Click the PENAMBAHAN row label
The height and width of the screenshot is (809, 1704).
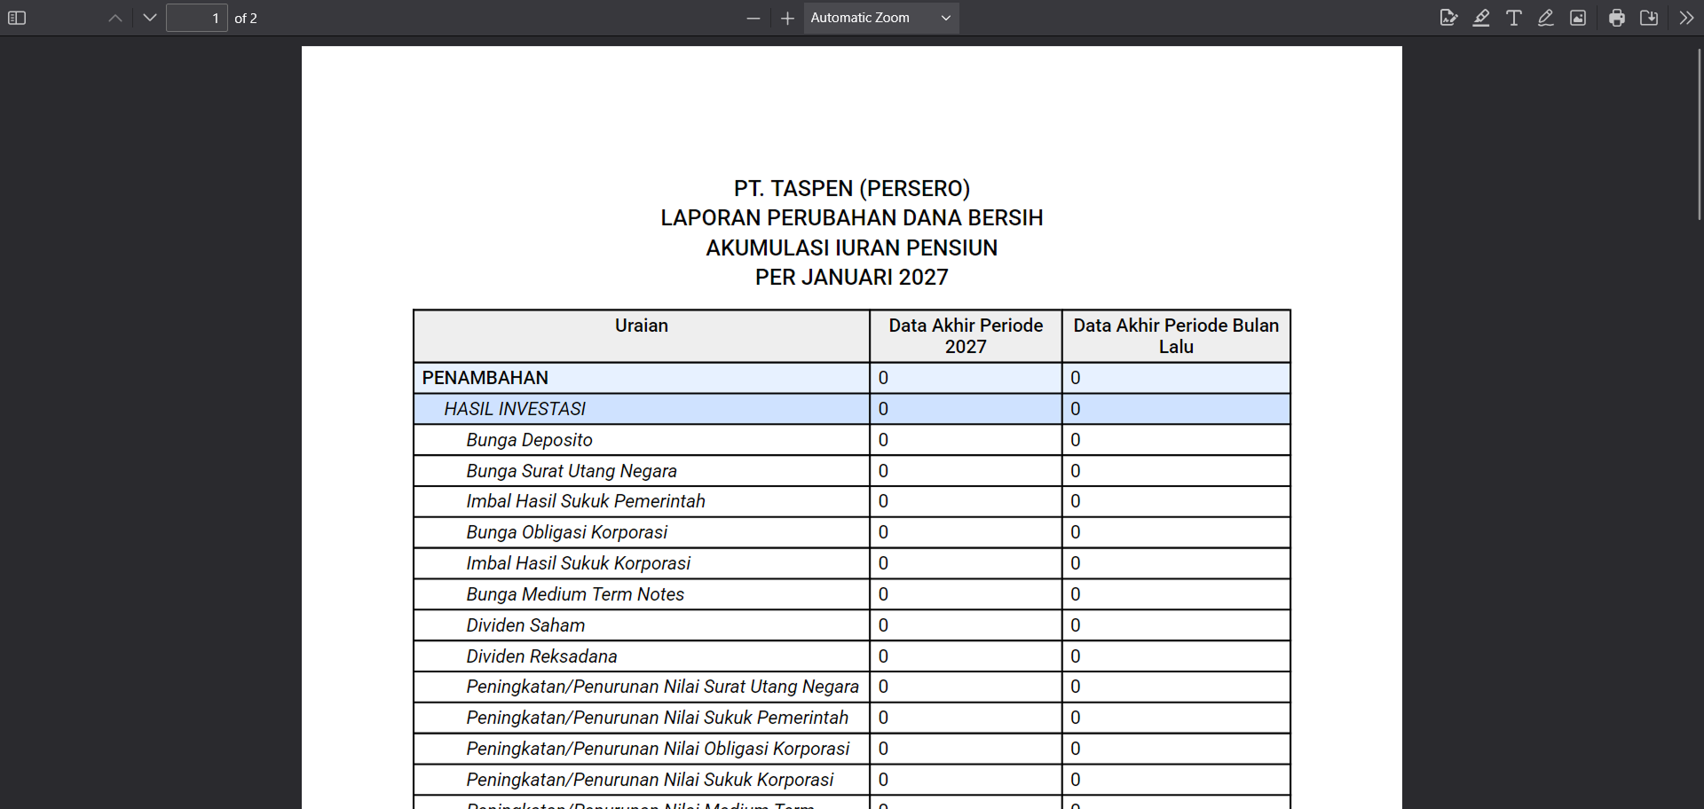(x=485, y=378)
